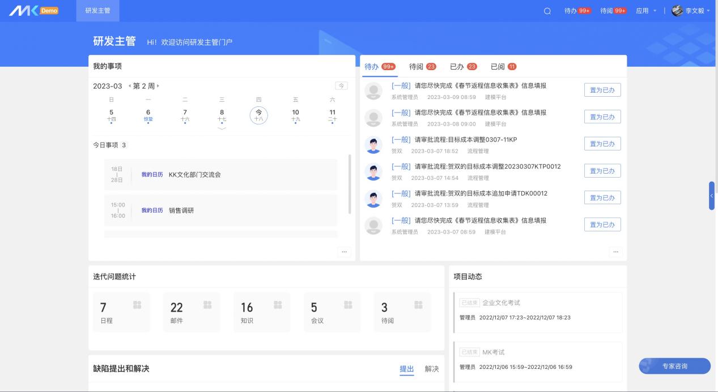This screenshot has width=718, height=392.
Task: Open the 知识 statistics icon
Action: 277,304
